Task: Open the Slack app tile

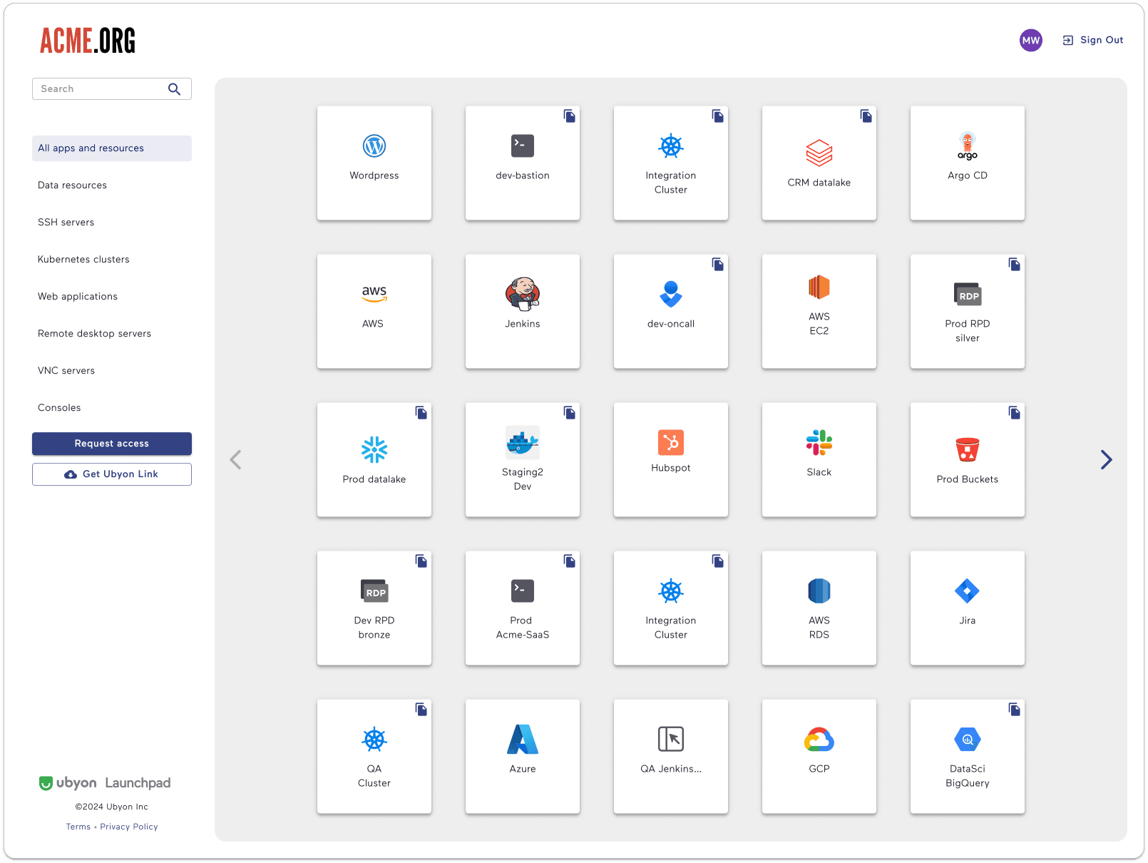Action: coord(819,460)
